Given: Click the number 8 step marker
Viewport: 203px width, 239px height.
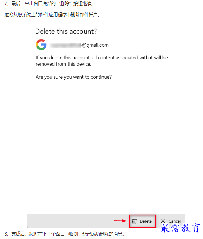Looking at the screenshot, I should tap(6, 234).
